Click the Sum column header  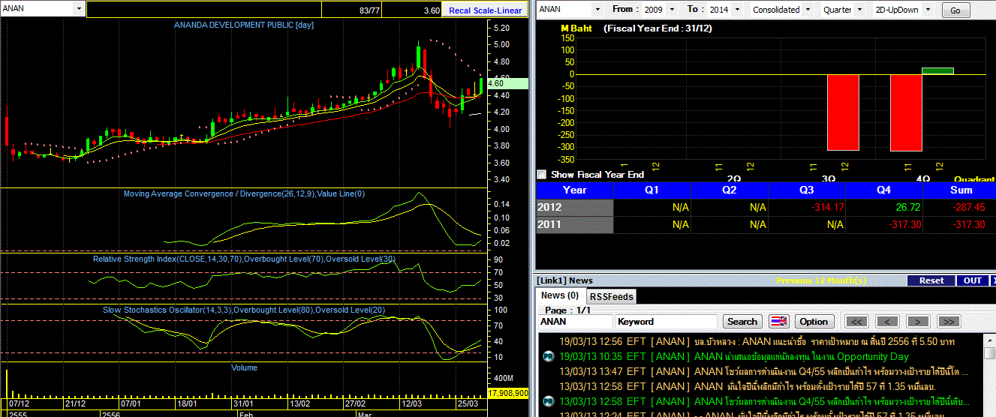coord(961,190)
